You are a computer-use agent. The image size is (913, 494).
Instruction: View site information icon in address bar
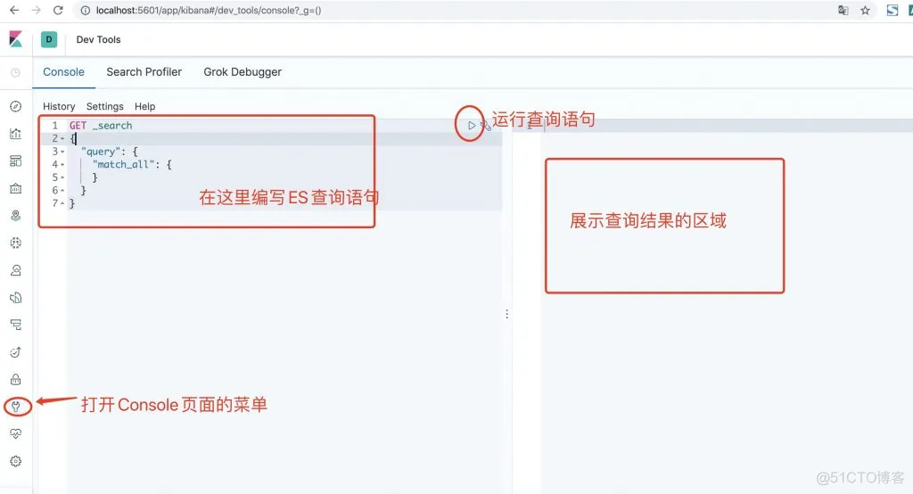[x=85, y=11]
